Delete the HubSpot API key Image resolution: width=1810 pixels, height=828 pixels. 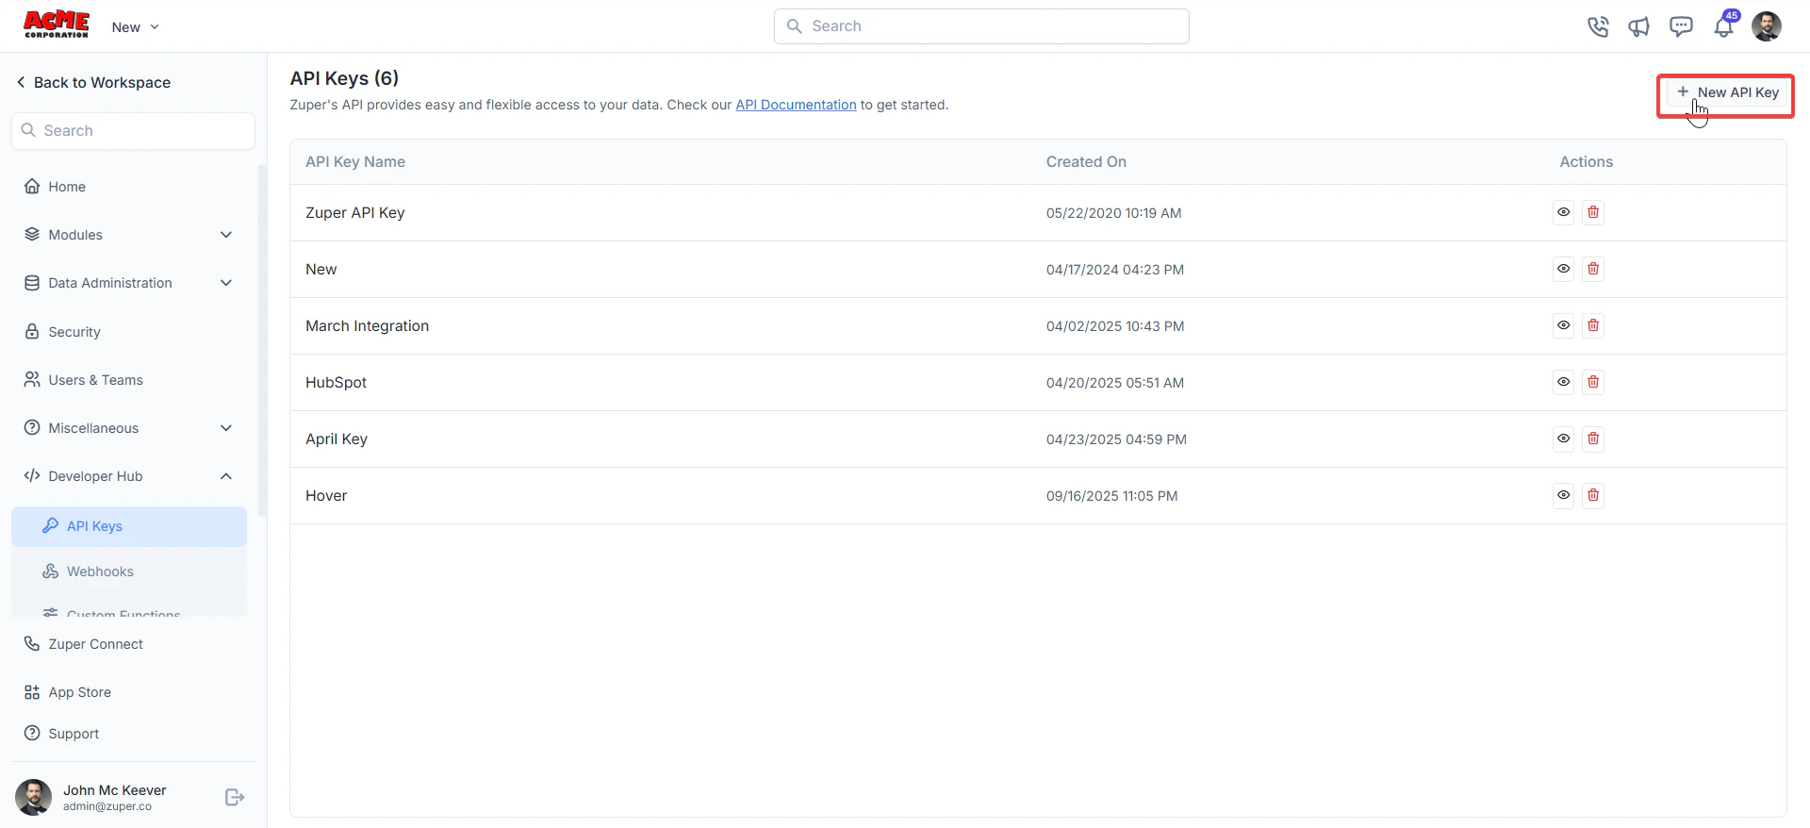coord(1593,382)
